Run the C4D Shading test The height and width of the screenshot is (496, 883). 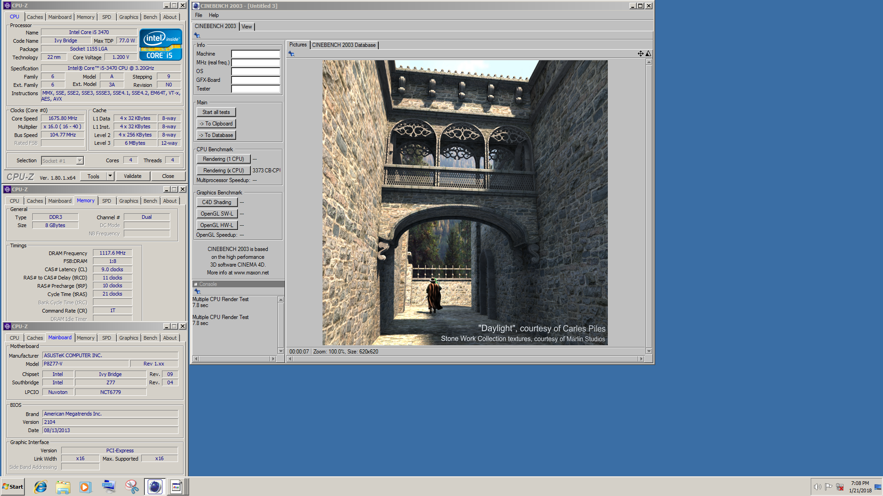point(216,202)
